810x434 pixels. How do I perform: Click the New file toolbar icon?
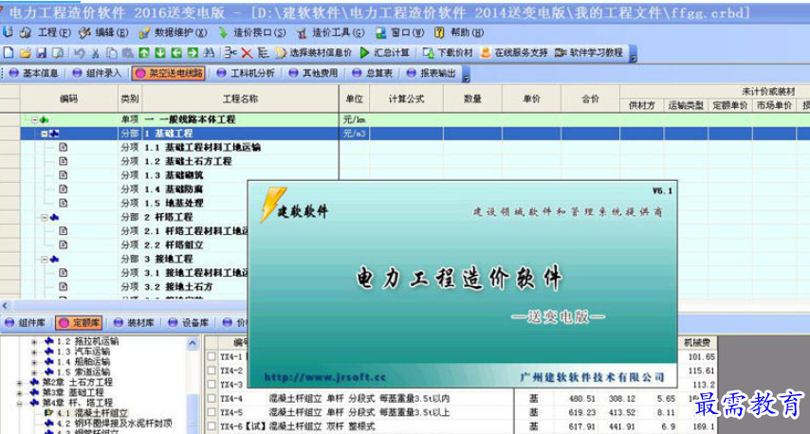[x=9, y=53]
